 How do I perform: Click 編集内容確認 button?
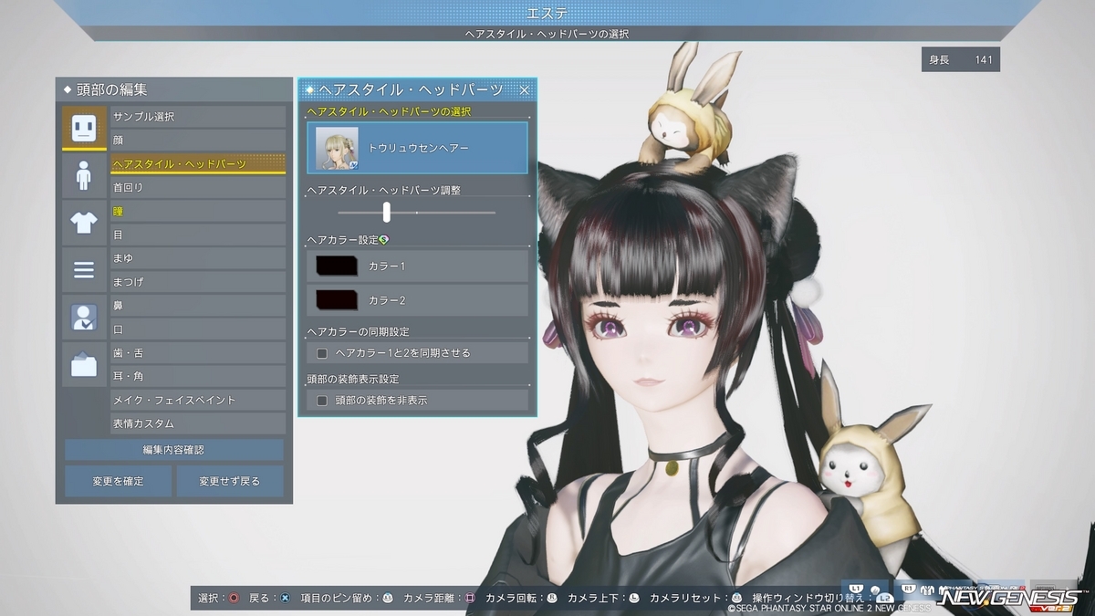click(174, 450)
